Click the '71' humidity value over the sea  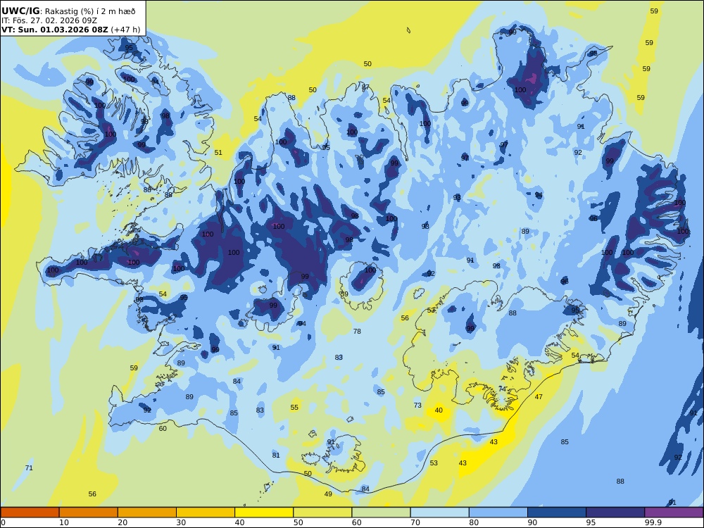coord(29,468)
